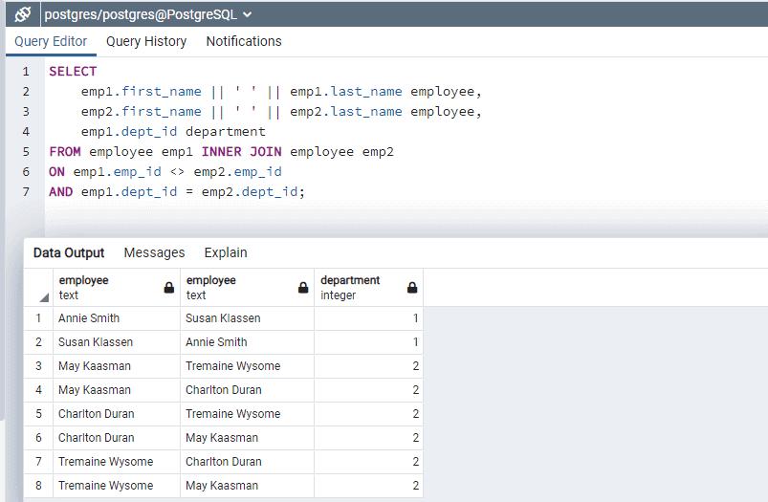Select the Data Output tab
The image size is (768, 502).
coord(69,252)
